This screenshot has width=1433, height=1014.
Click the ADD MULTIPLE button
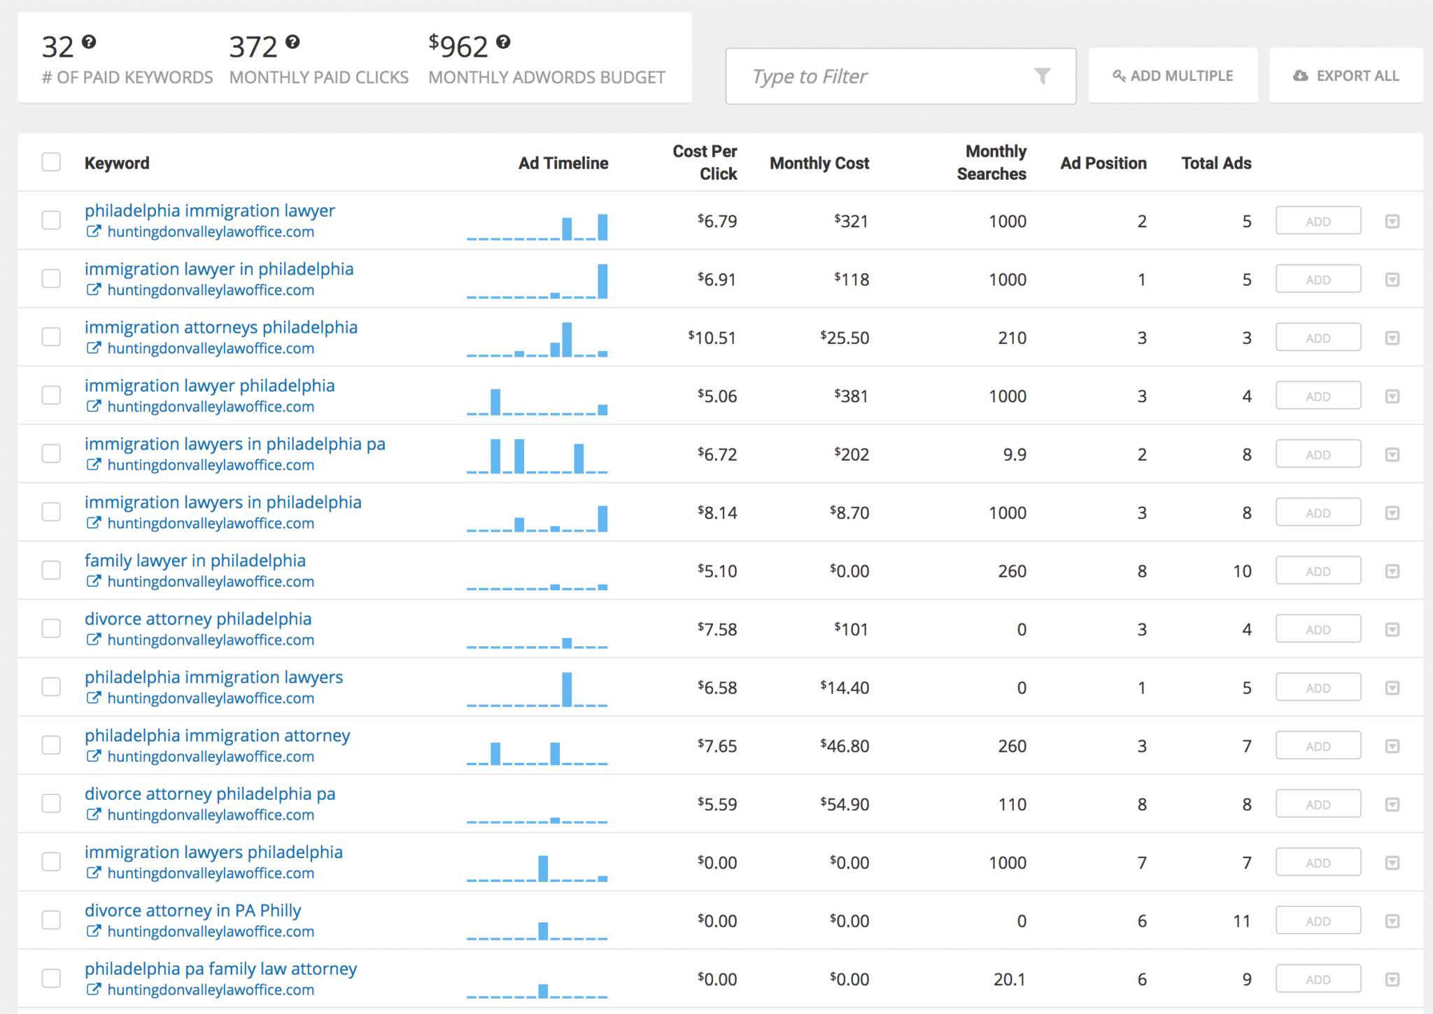(x=1173, y=76)
